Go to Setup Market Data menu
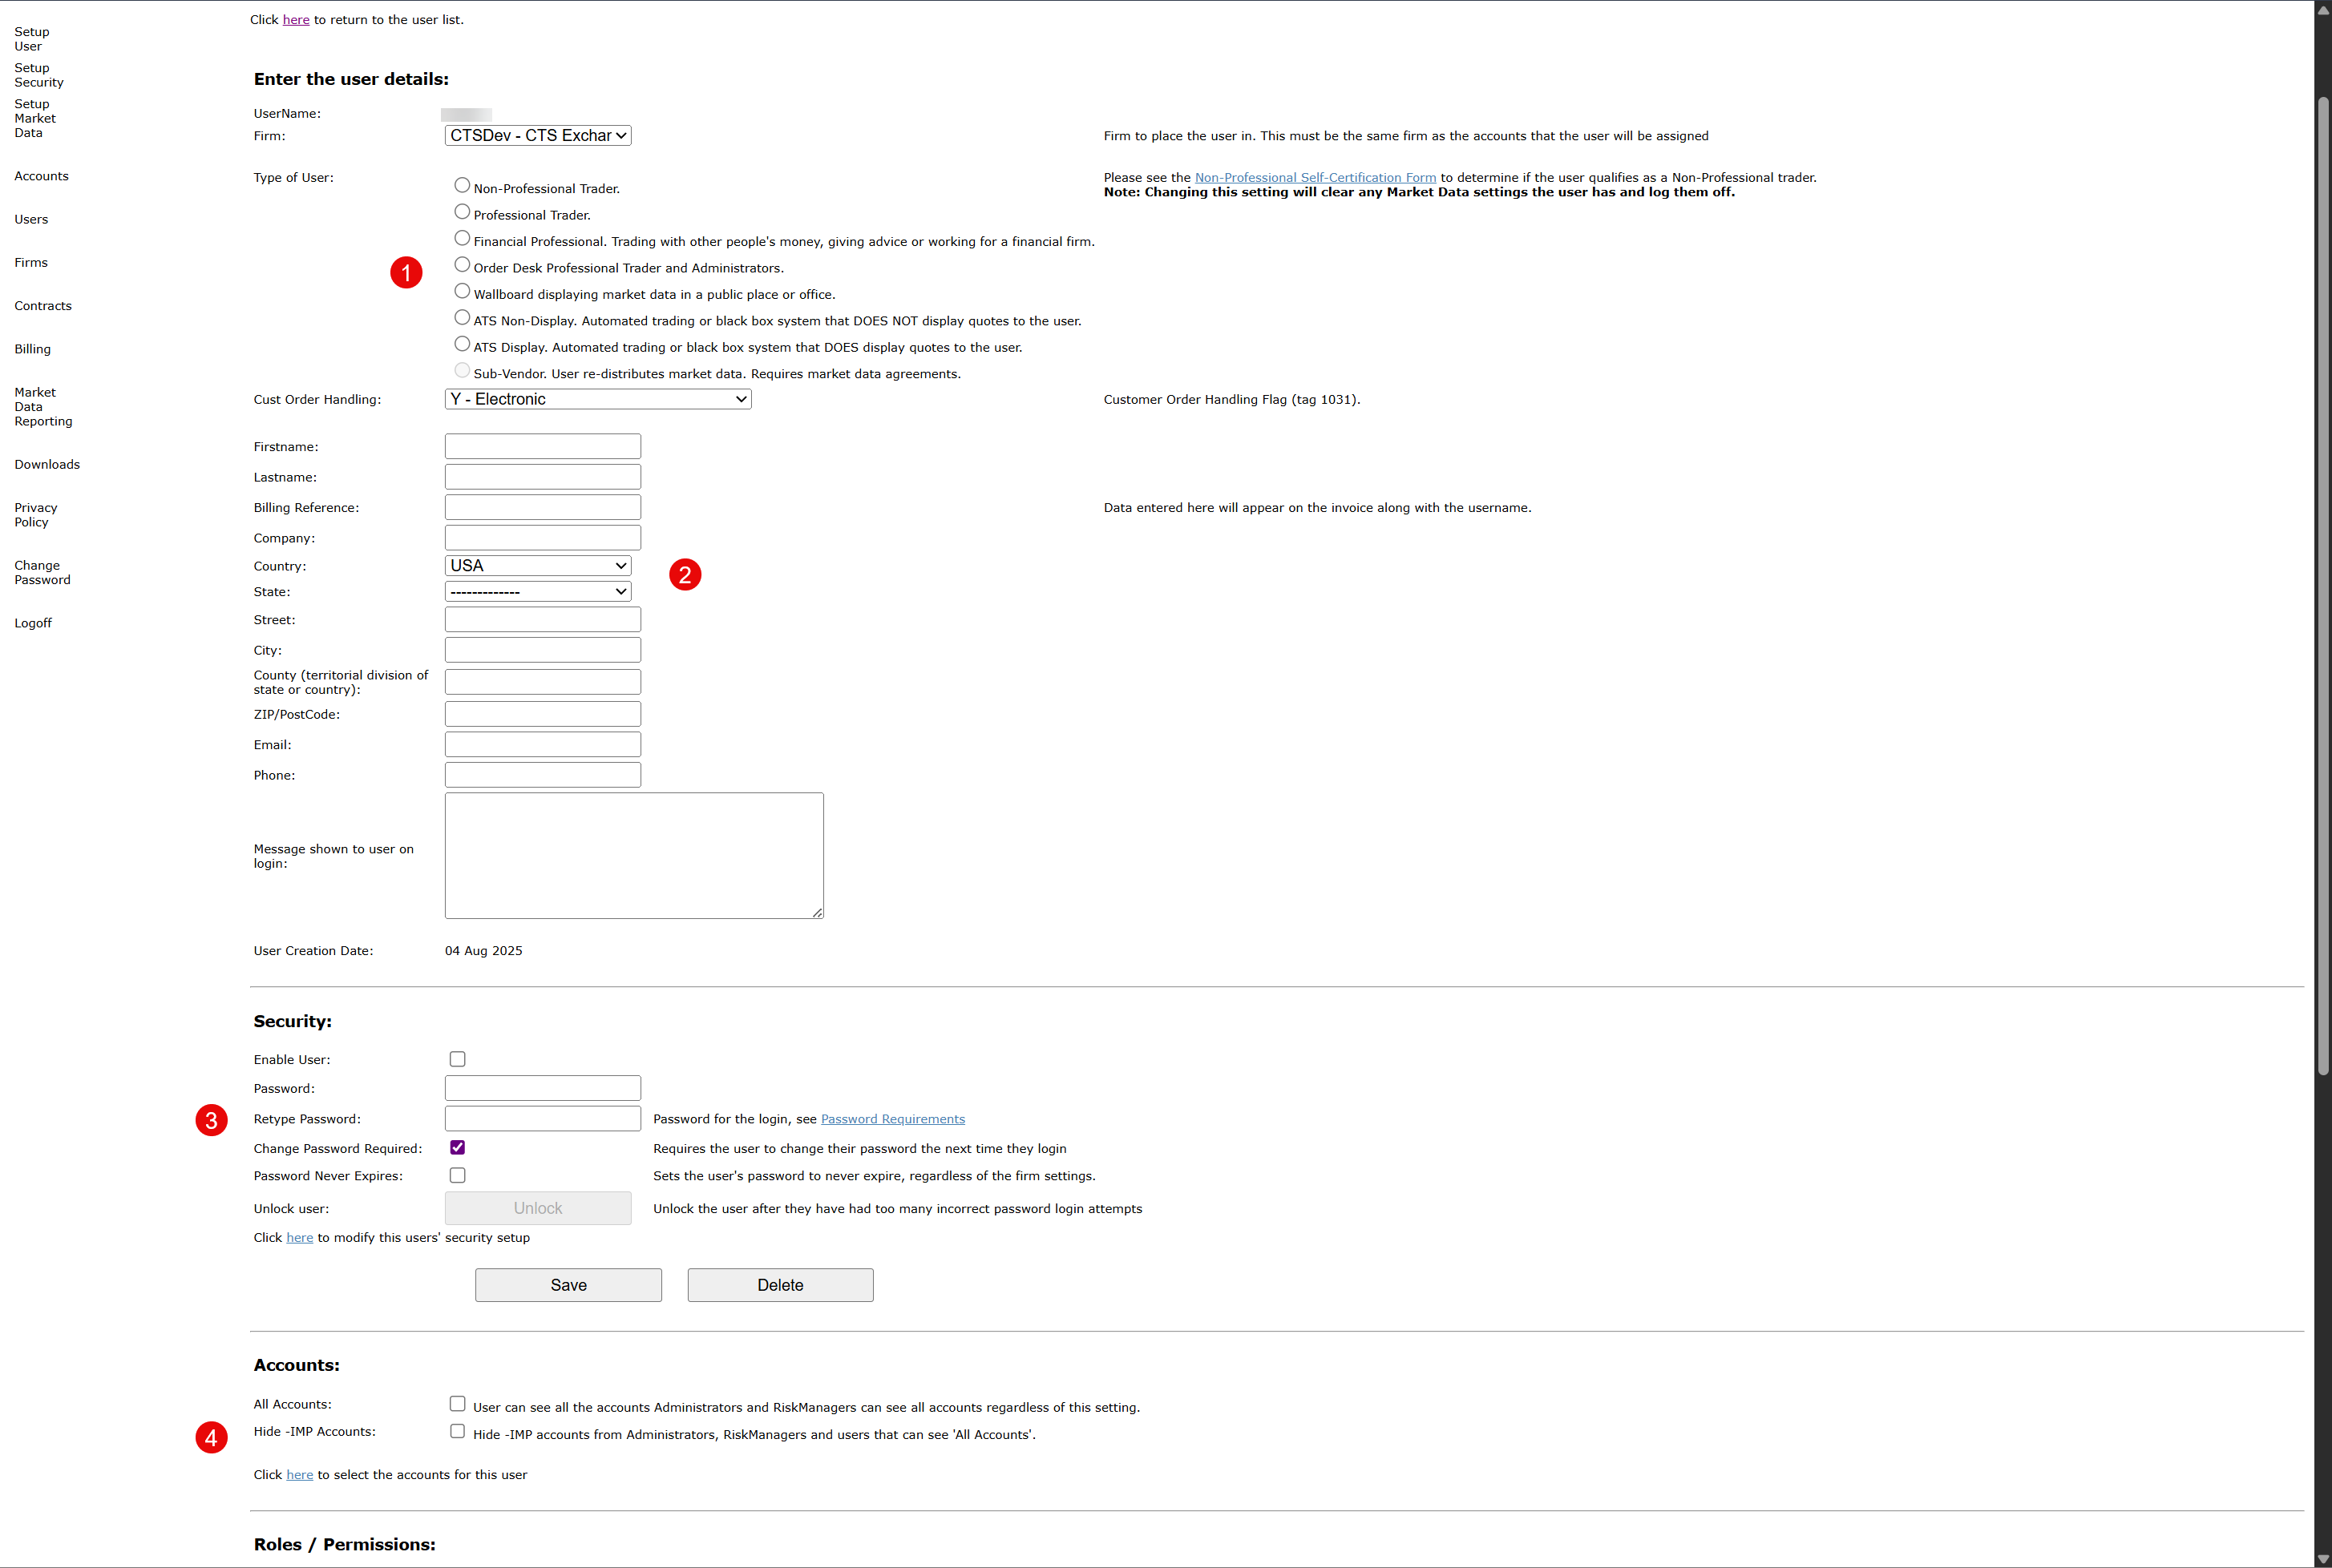 pos(34,118)
